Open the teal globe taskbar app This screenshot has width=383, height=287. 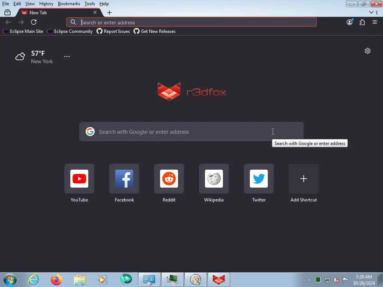point(126,280)
